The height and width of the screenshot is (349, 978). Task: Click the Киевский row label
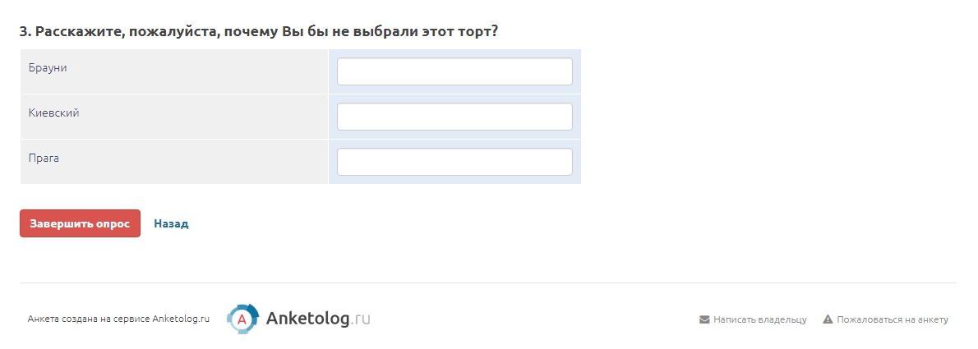coord(53,113)
